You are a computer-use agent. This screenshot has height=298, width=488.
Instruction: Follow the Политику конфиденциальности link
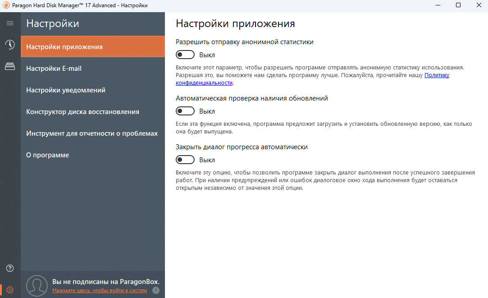click(437, 75)
